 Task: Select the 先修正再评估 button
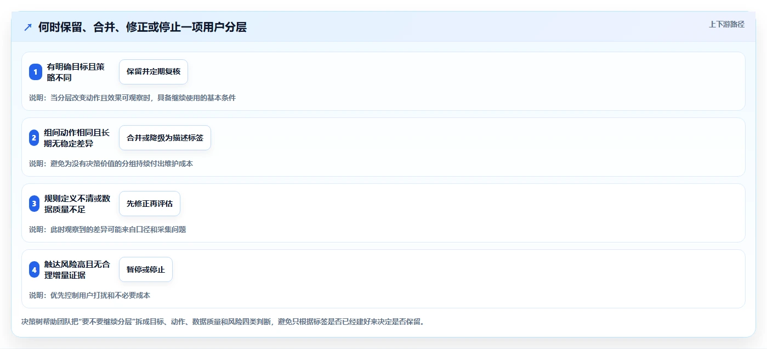click(x=150, y=204)
